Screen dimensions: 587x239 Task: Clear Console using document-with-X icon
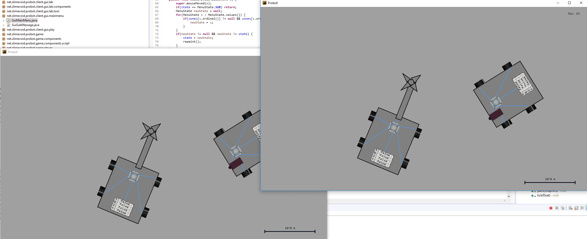tap(570, 208)
